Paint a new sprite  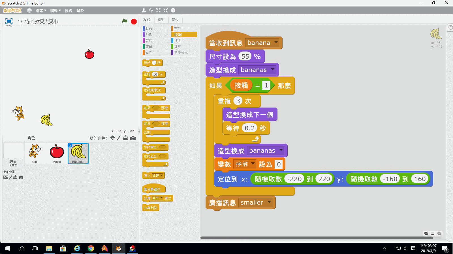[119, 138]
